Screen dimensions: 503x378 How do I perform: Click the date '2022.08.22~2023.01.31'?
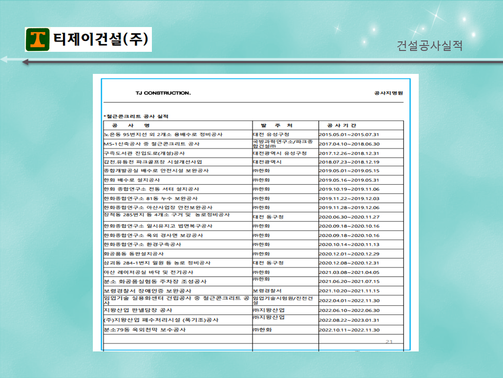tap(349, 320)
